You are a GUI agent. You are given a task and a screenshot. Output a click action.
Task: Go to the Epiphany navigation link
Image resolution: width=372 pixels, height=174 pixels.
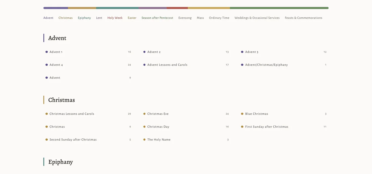[84, 18]
